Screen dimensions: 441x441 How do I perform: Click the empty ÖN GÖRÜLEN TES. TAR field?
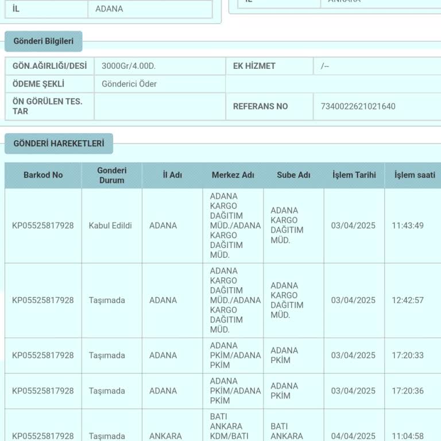click(x=160, y=106)
